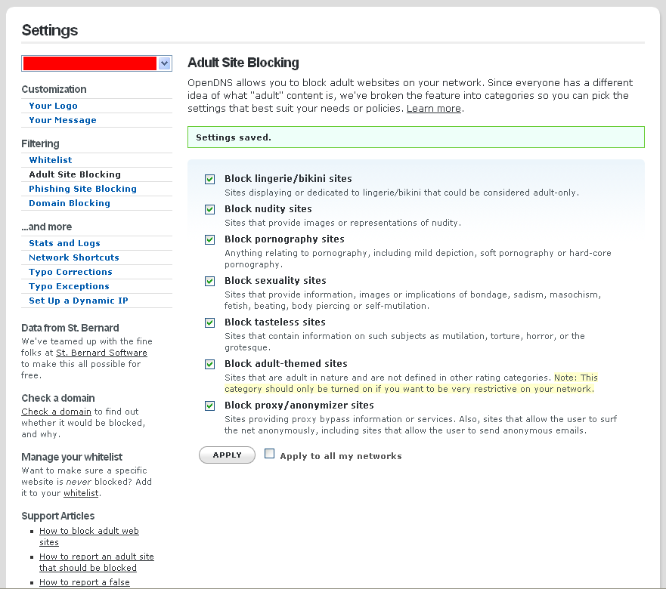Viewport: 666px width, 589px height.
Task: Click the Block nudity sites label
Action: tap(268, 208)
